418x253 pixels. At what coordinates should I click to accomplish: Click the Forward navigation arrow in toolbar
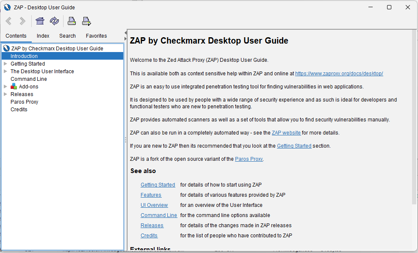click(22, 21)
